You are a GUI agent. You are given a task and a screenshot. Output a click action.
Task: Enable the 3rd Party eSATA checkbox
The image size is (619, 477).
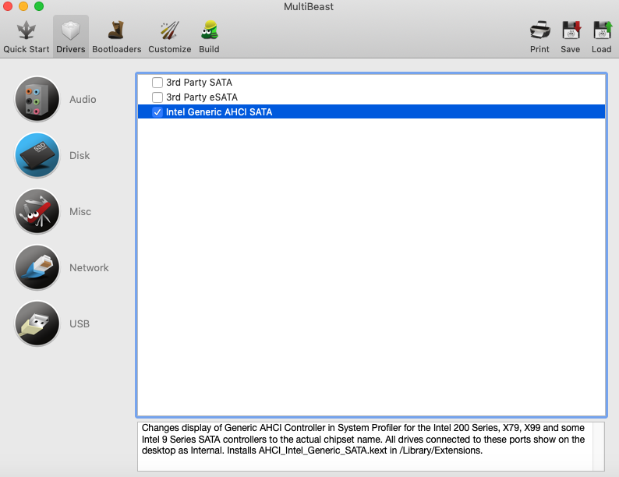pos(157,97)
